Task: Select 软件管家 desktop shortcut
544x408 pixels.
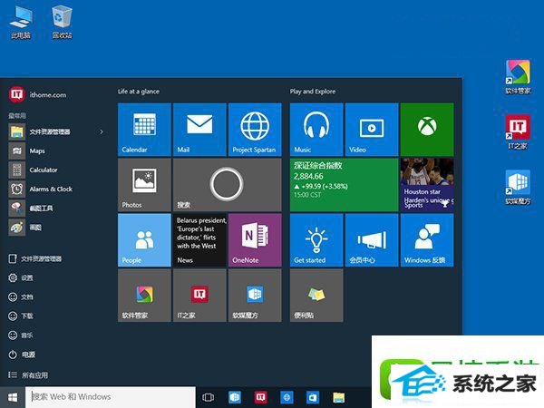Action: coord(518,77)
